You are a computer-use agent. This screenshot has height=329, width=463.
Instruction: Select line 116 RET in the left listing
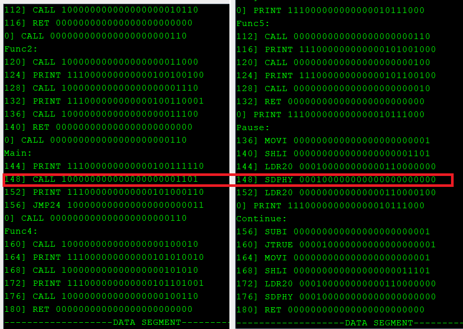pos(98,23)
